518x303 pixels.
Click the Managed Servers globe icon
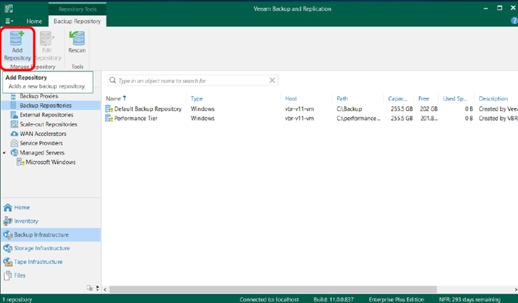14,152
